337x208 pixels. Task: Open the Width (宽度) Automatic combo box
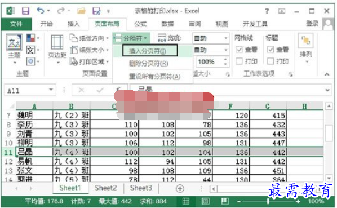(211, 38)
